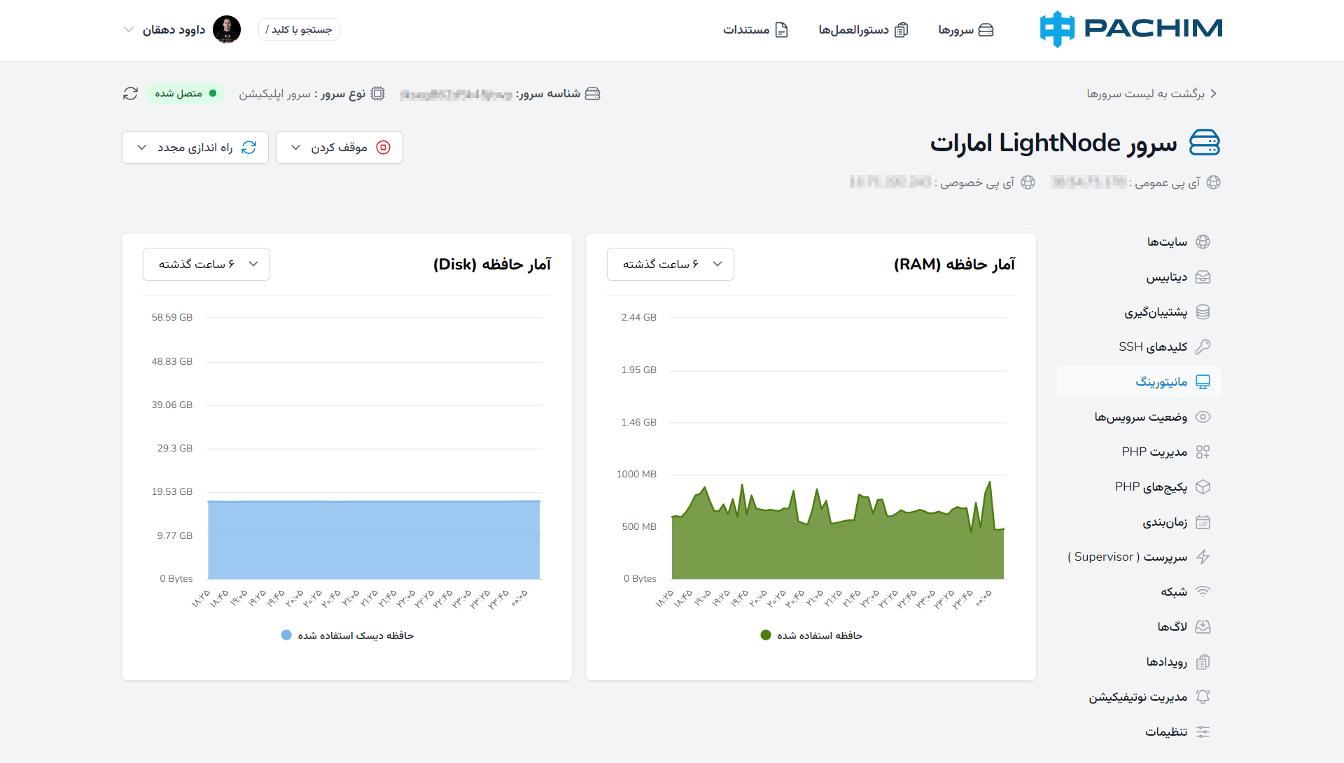The image size is (1344, 763).
Task: Click the red stop icon in موقوف کردن
Action: [x=383, y=147]
